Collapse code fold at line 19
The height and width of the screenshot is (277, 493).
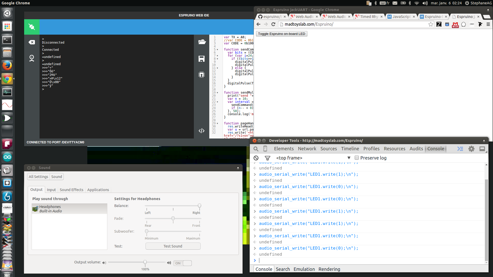(217, 93)
